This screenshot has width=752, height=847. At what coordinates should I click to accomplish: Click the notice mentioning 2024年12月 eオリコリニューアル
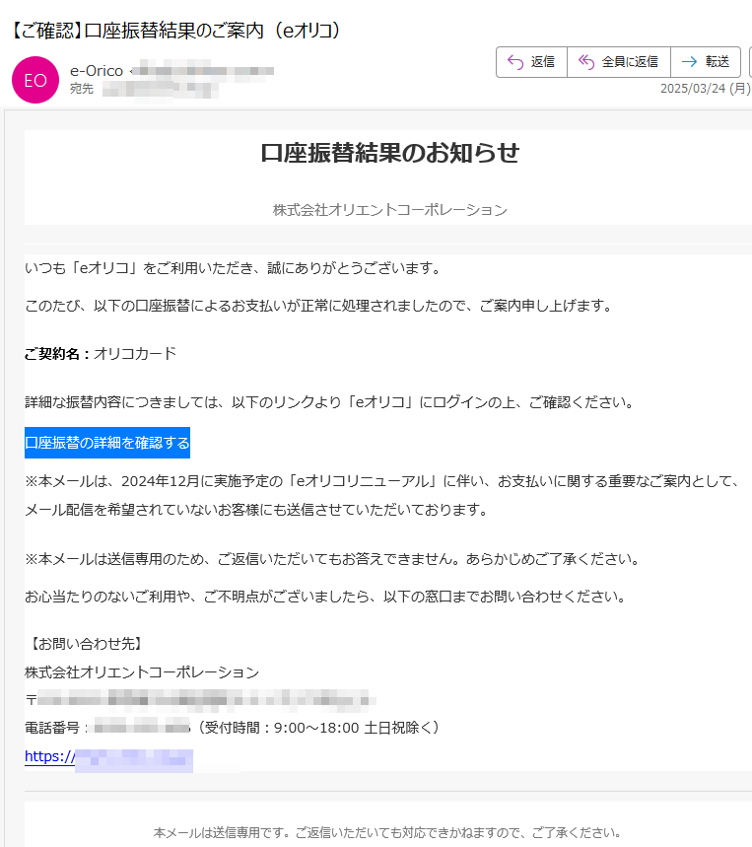(x=380, y=481)
